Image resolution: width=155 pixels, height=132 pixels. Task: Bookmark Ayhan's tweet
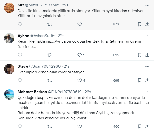coord(139,55)
